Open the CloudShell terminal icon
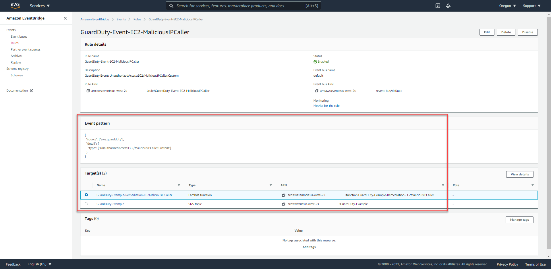This screenshot has height=269, width=551. pos(438,6)
